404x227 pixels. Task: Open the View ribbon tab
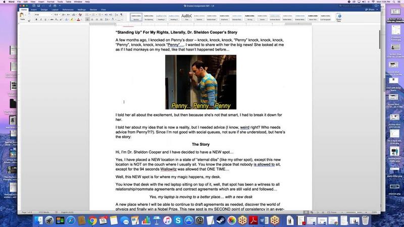click(x=104, y=10)
